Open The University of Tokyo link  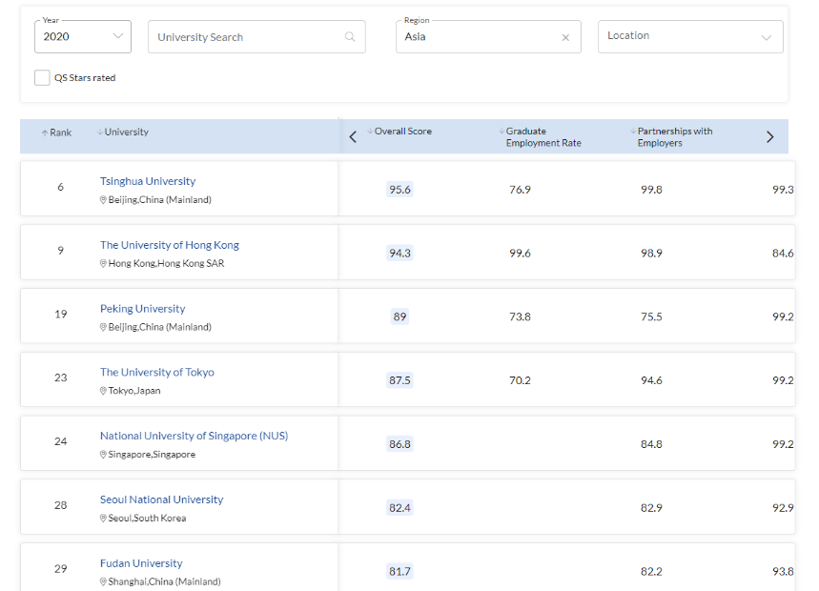tap(157, 373)
